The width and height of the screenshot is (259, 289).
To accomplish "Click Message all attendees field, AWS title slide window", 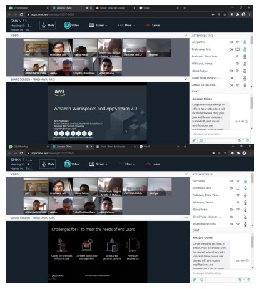I will point(220,134).
